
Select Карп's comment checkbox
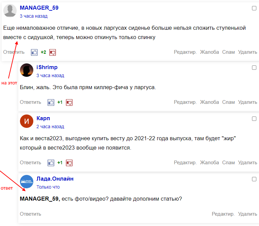(254, 119)
